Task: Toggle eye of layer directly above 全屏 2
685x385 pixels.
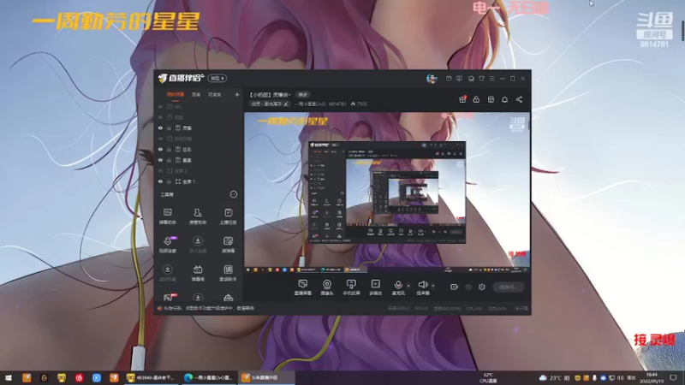Action: pyautogui.click(x=160, y=160)
